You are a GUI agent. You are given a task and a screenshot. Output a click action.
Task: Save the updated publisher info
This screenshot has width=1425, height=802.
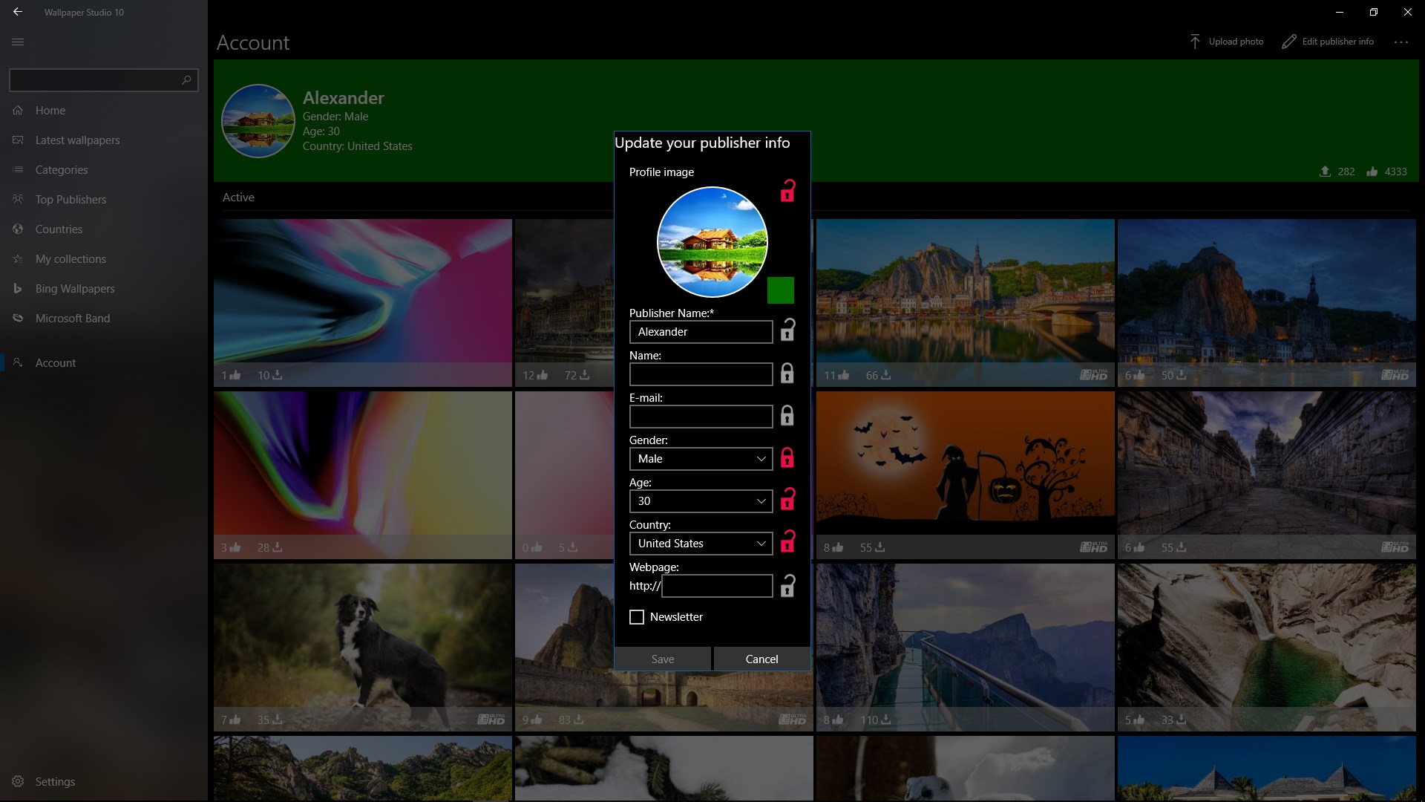pyautogui.click(x=662, y=659)
